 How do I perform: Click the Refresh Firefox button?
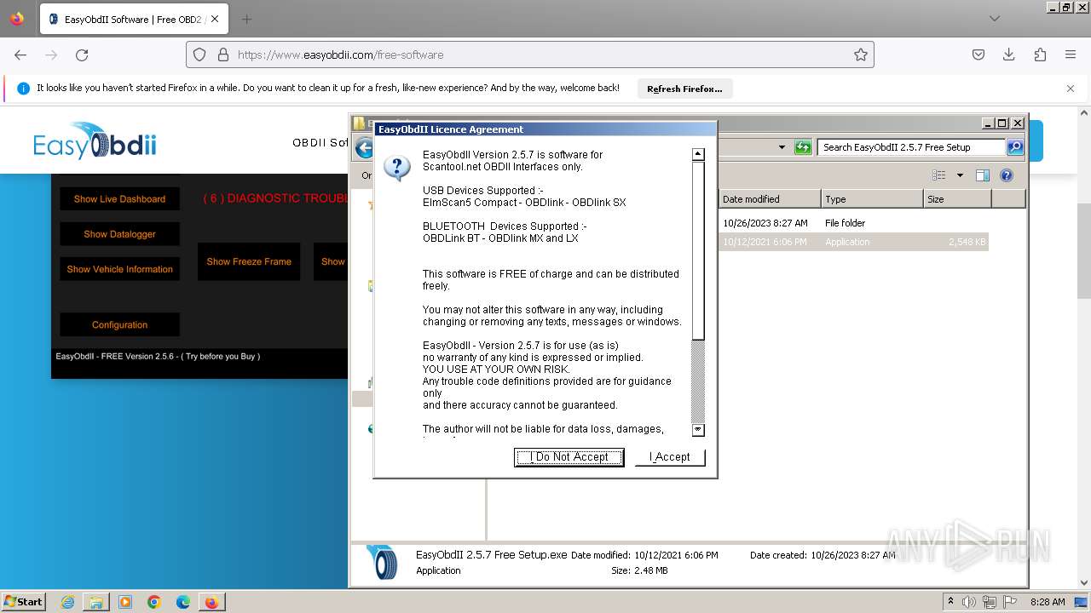(x=684, y=89)
